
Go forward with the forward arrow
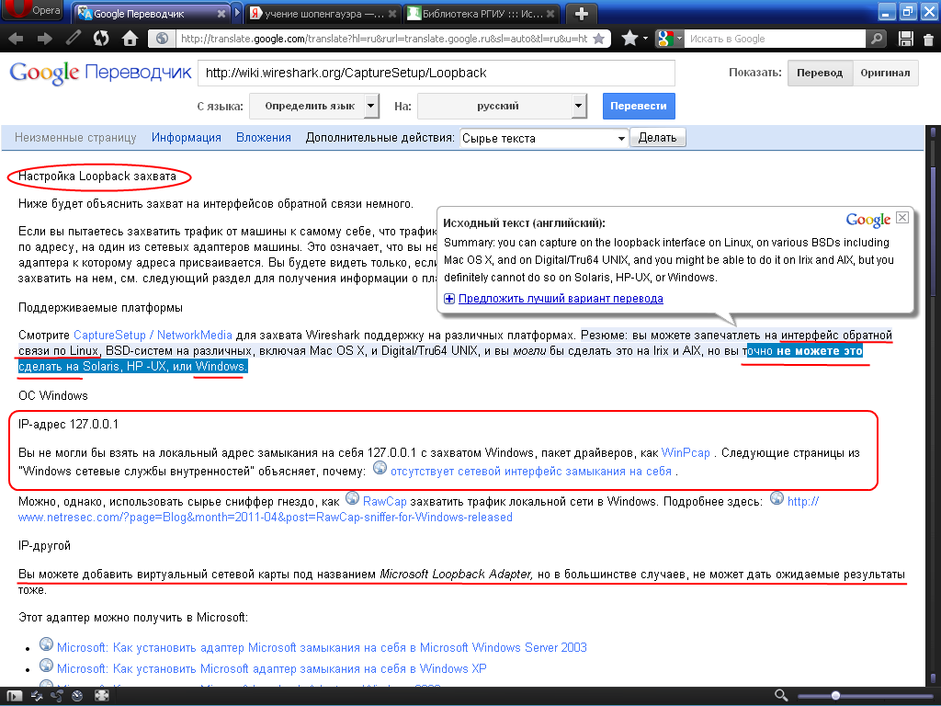click(x=44, y=39)
